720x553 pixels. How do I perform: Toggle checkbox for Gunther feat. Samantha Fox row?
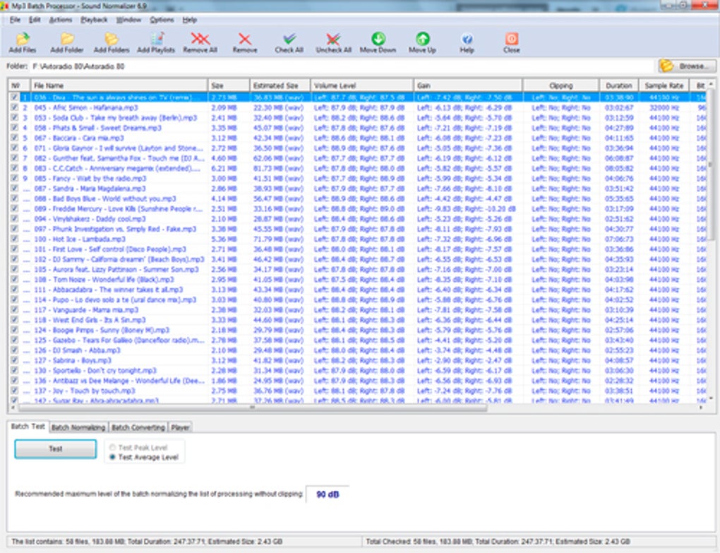coord(14,158)
